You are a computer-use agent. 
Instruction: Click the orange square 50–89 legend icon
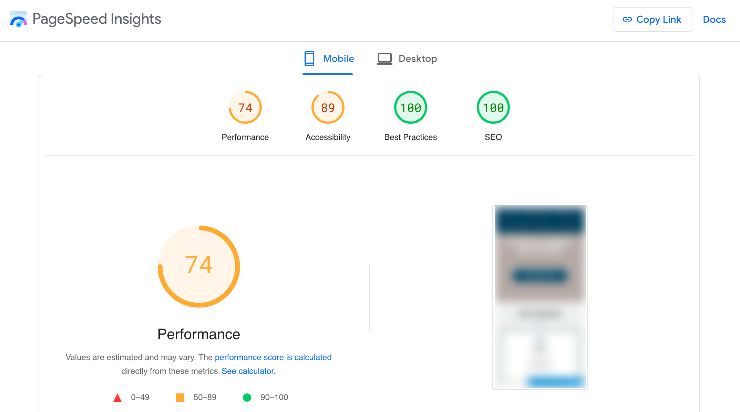pyautogui.click(x=180, y=398)
